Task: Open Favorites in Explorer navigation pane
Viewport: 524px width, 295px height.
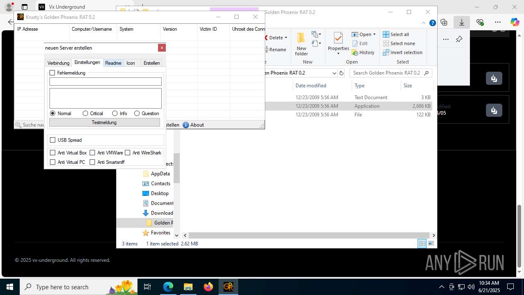Action: [156, 233]
